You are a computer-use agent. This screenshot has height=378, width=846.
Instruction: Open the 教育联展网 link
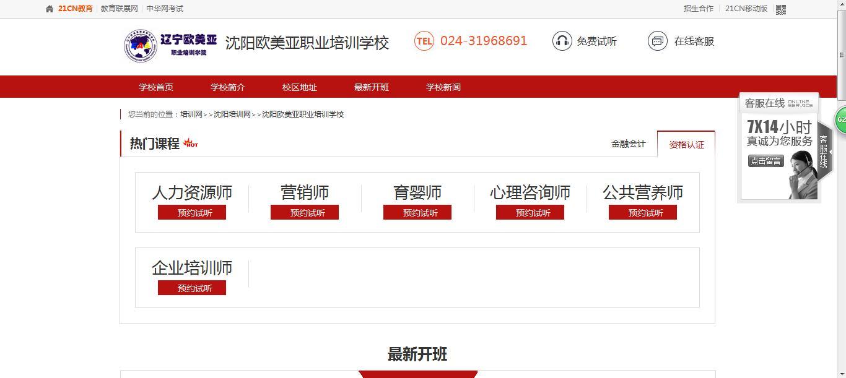click(x=120, y=9)
